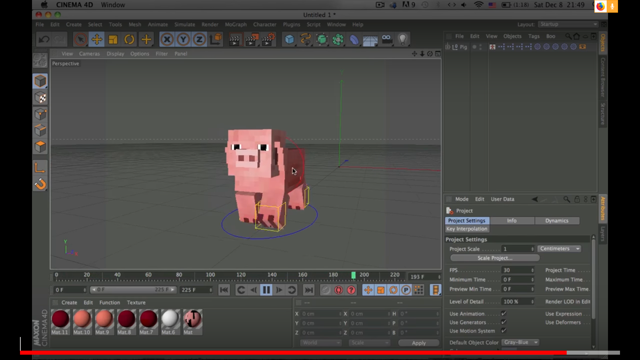This screenshot has height=360, width=640.
Task: Open the Centimeters units dropdown
Action: (559, 249)
